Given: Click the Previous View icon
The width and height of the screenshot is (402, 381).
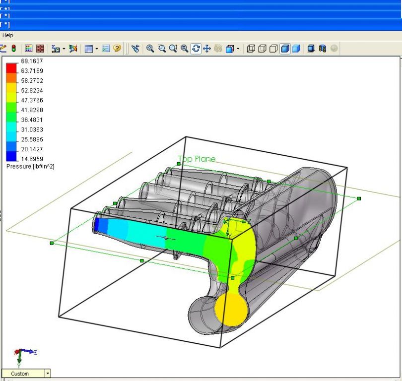Looking at the screenshot, I should [135, 49].
